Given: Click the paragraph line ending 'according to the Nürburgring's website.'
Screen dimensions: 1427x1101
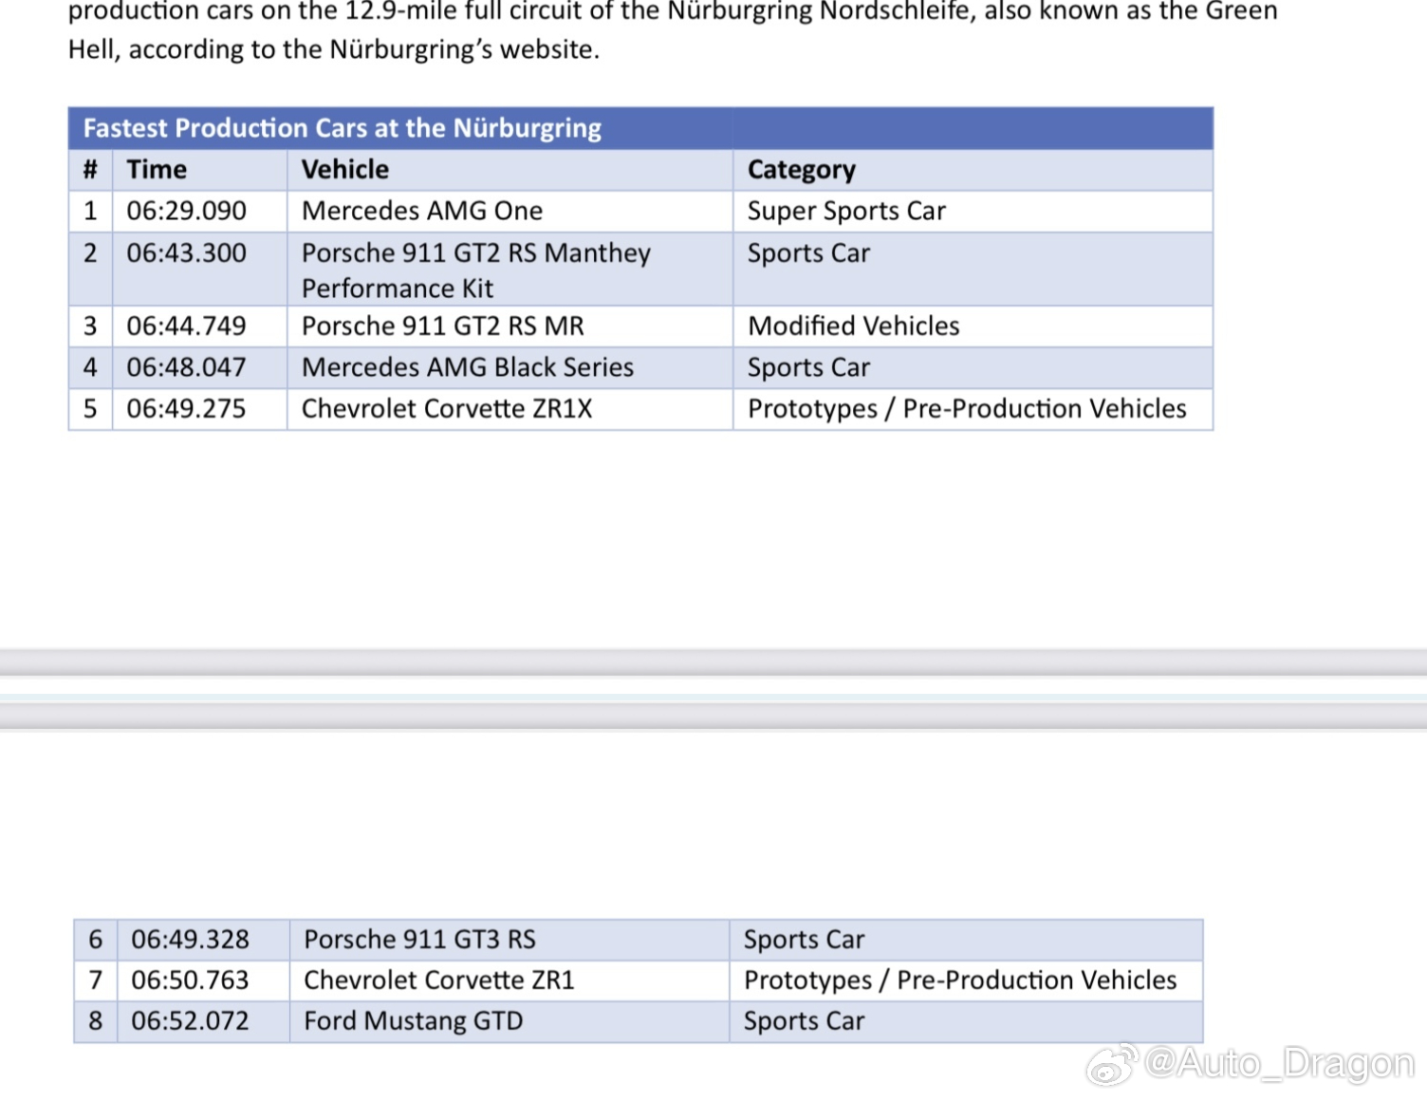Looking at the screenshot, I should point(334,49).
